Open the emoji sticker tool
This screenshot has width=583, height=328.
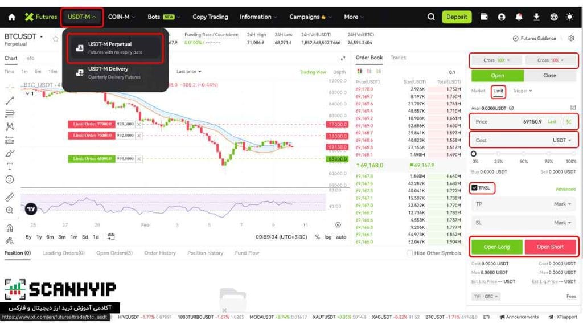(10, 179)
